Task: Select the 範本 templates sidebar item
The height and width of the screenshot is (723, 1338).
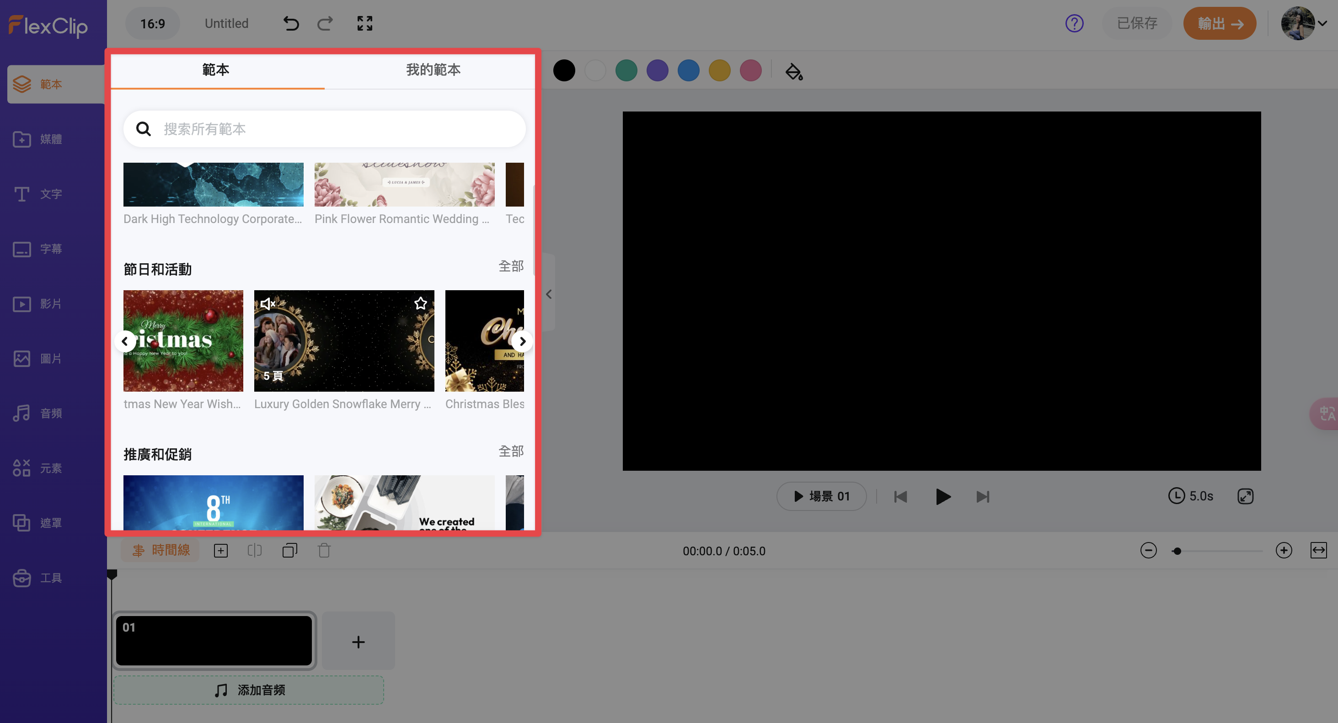Action: point(56,84)
